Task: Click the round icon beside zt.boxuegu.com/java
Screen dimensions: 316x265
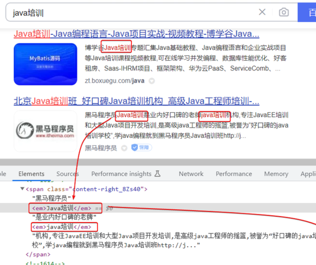Action: click(152, 81)
